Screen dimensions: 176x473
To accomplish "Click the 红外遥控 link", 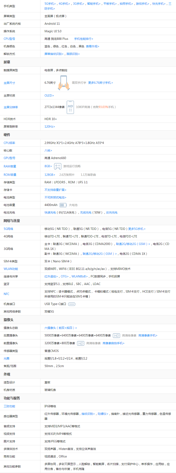I will 51,276.
